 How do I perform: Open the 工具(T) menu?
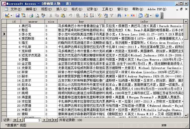pyautogui.click(x=107, y=9)
